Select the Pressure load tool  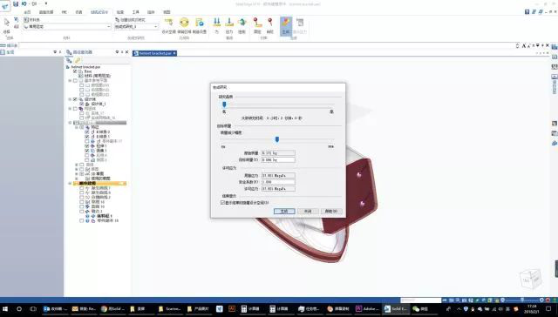(x=229, y=25)
